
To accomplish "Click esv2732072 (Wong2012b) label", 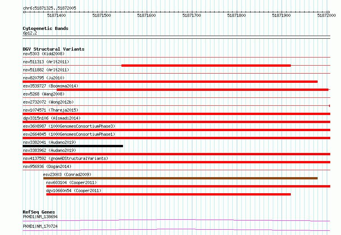I will click(x=48, y=102).
